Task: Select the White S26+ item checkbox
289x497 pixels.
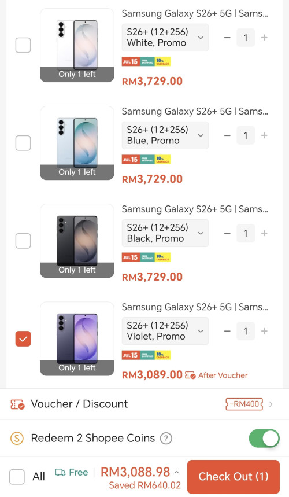Action: [x=23, y=45]
